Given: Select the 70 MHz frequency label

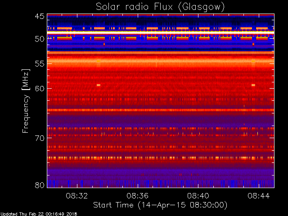Looking at the screenshot, I should pyautogui.click(x=40, y=138).
